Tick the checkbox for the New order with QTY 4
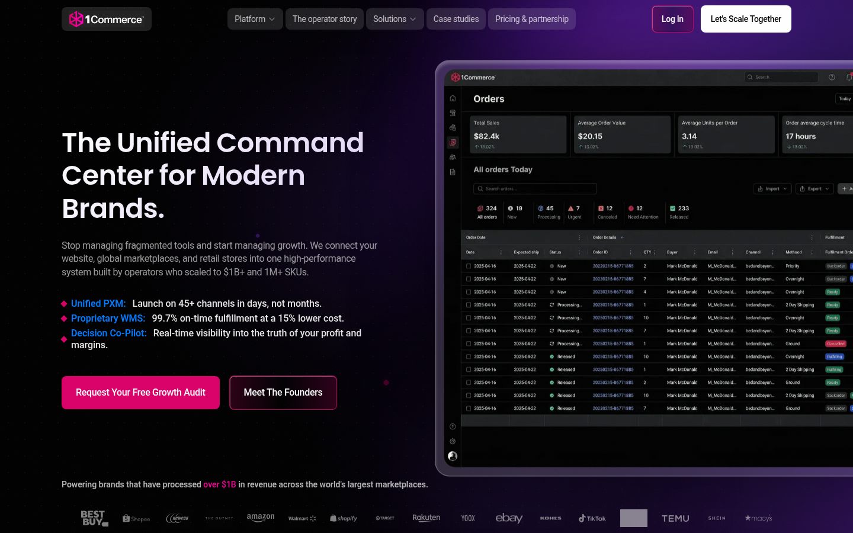853x533 pixels. tap(469, 292)
